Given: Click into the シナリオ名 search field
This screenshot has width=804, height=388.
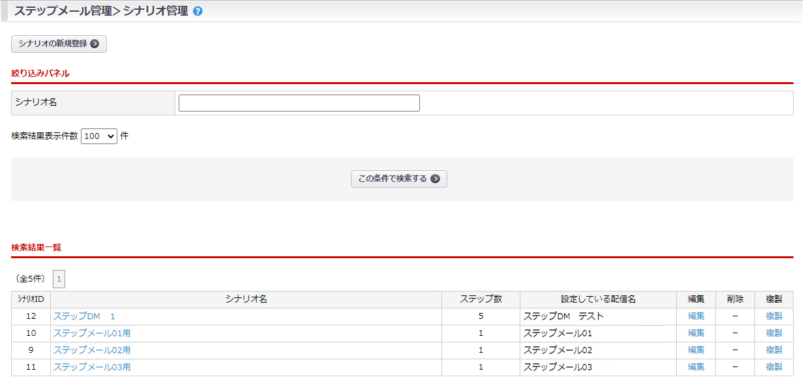Looking at the screenshot, I should point(299,103).
